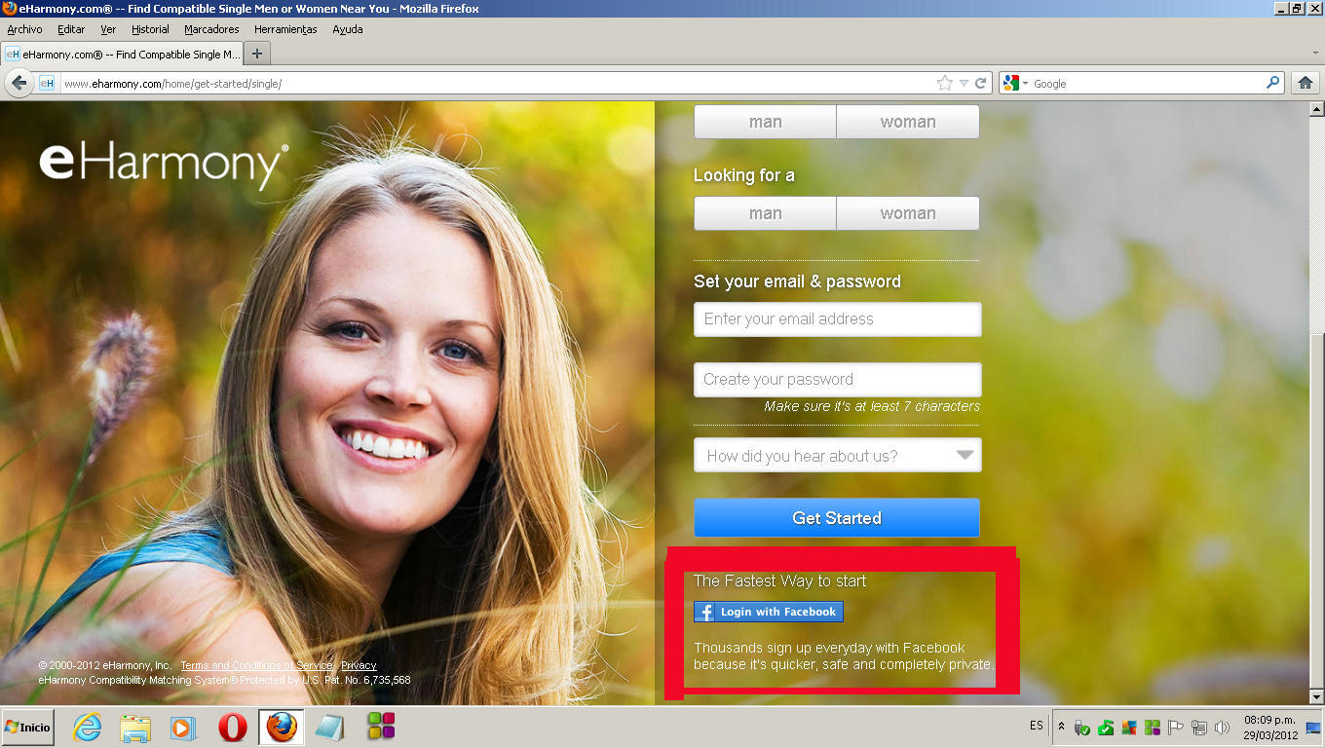Open the file explorer folder taskbar icon
Image resolution: width=1325 pixels, height=748 pixels.
[135, 728]
